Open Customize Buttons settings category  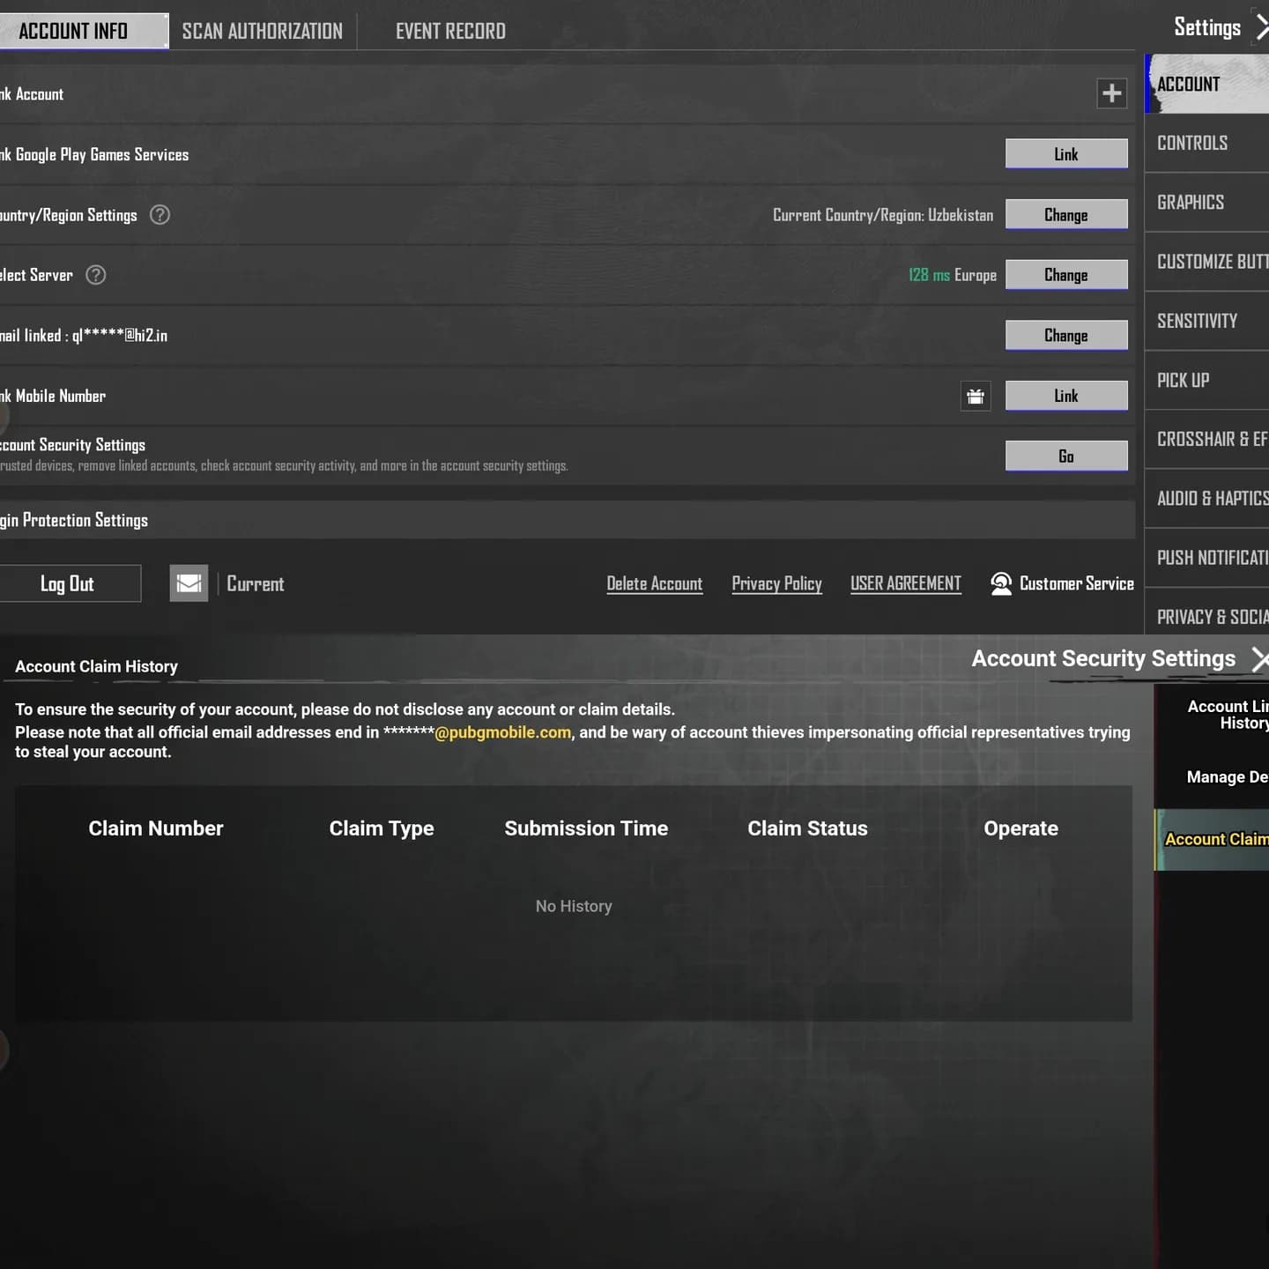point(1206,262)
